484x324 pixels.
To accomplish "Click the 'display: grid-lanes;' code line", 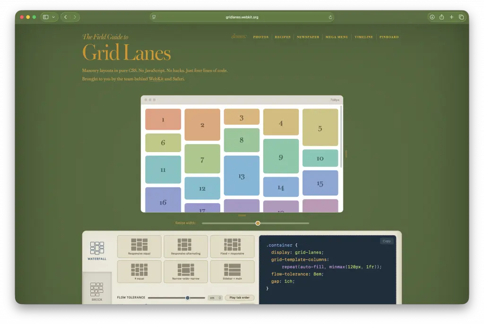I will [298, 252].
